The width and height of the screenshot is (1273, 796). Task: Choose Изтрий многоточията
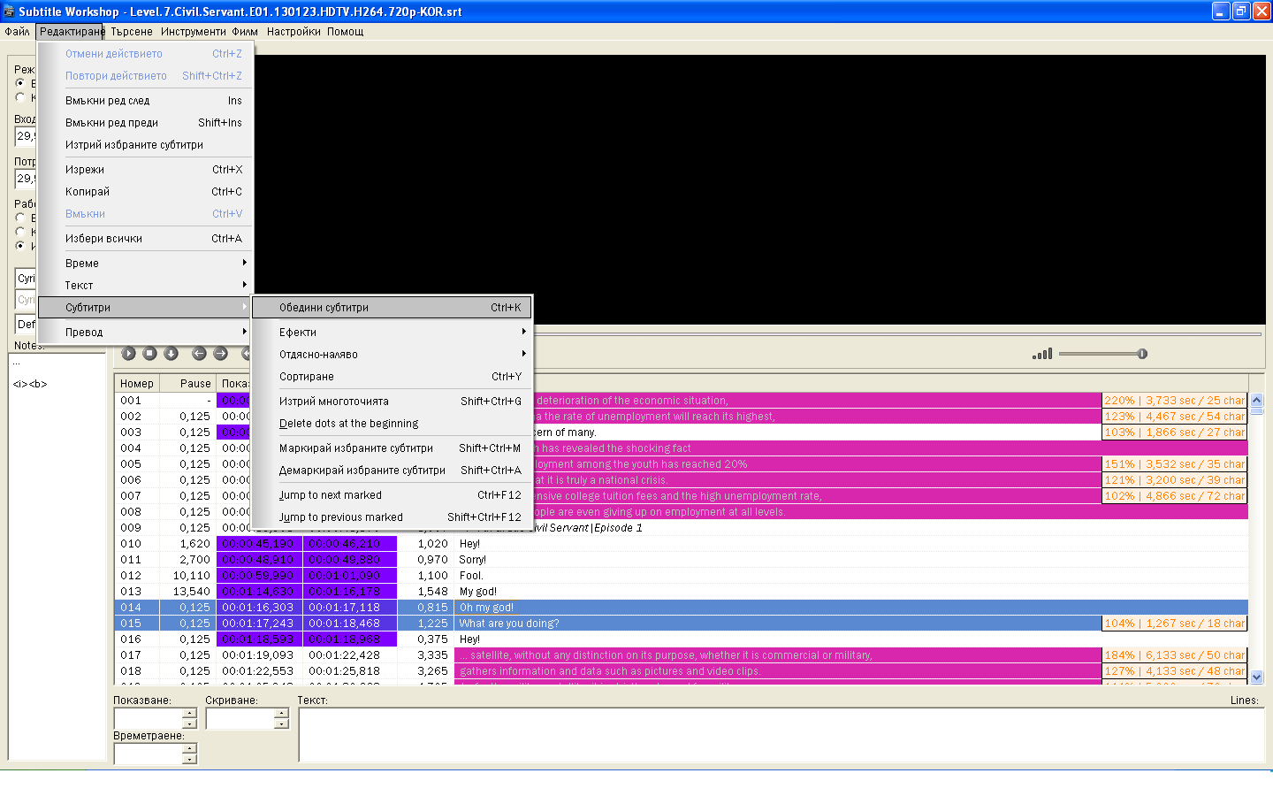click(392, 402)
